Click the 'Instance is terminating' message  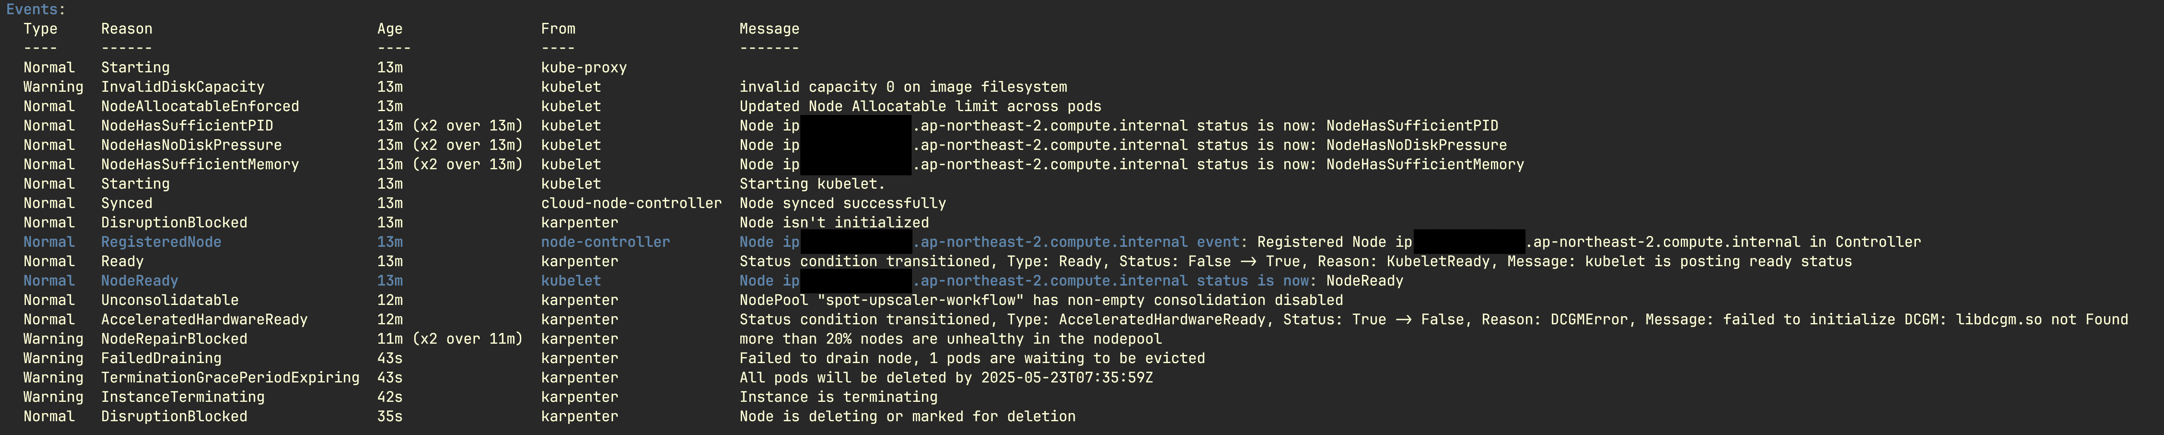click(838, 397)
